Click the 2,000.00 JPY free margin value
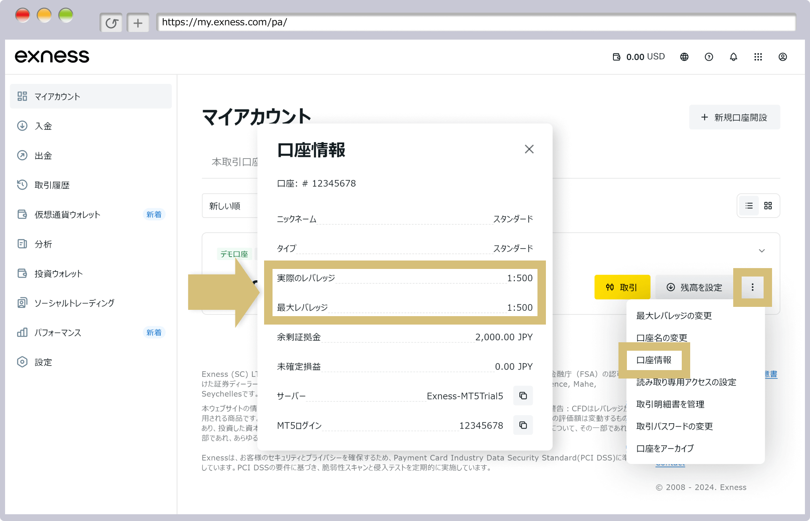The height and width of the screenshot is (521, 810). [x=504, y=337]
